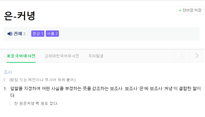This screenshot has height=117, width=205.
Task: Open the 고려대한국어대사전 tab
Action: 62,56
